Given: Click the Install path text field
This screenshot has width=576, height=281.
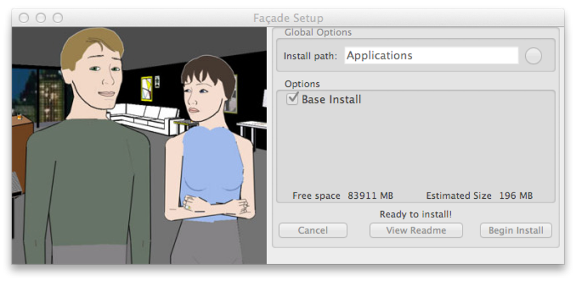Looking at the screenshot, I should pyautogui.click(x=431, y=56).
